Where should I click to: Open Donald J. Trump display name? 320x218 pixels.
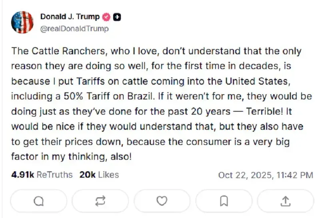click(x=70, y=17)
